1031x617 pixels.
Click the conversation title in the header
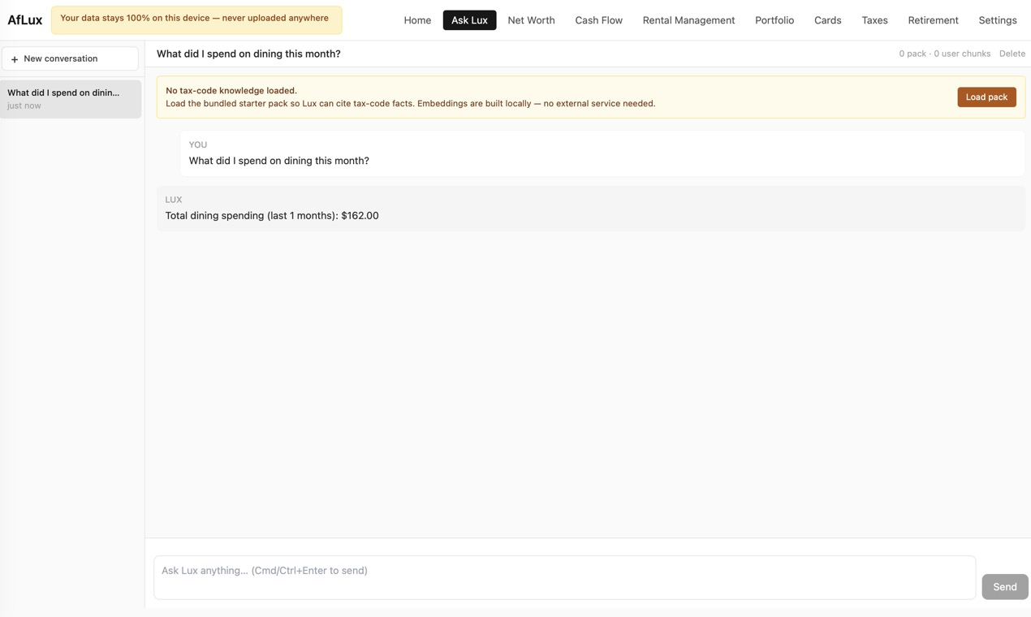(248, 54)
